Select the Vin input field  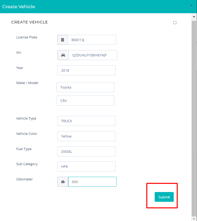[93, 55]
